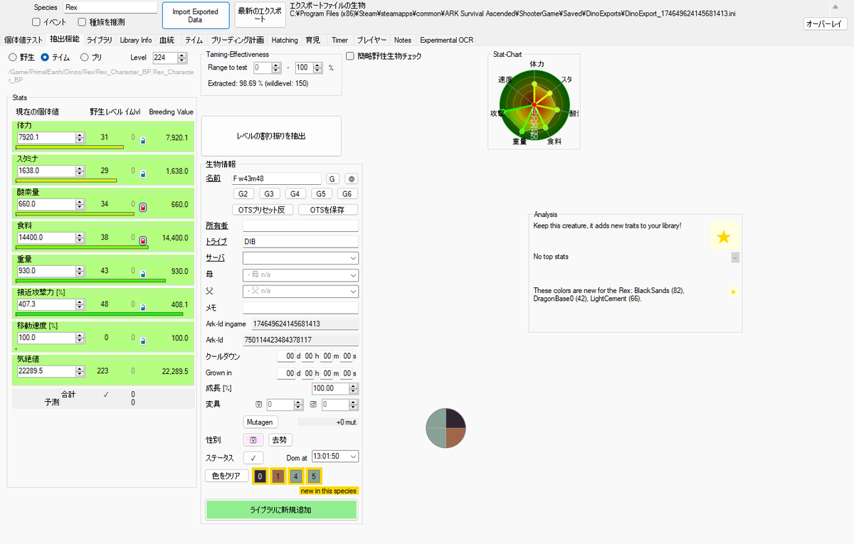
Task: Unlock the red lock on 食料 stat
Action: pyautogui.click(x=142, y=240)
